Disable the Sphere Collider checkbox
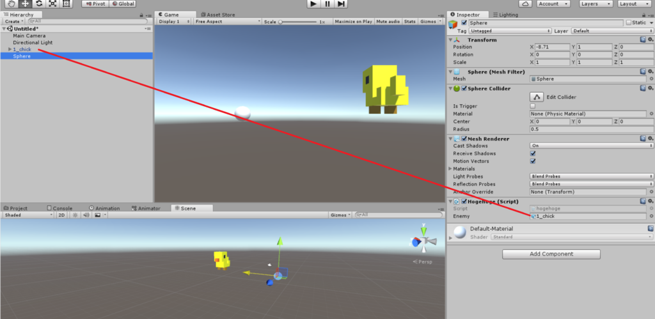Image resolution: width=655 pixels, height=319 pixels. 464,88
